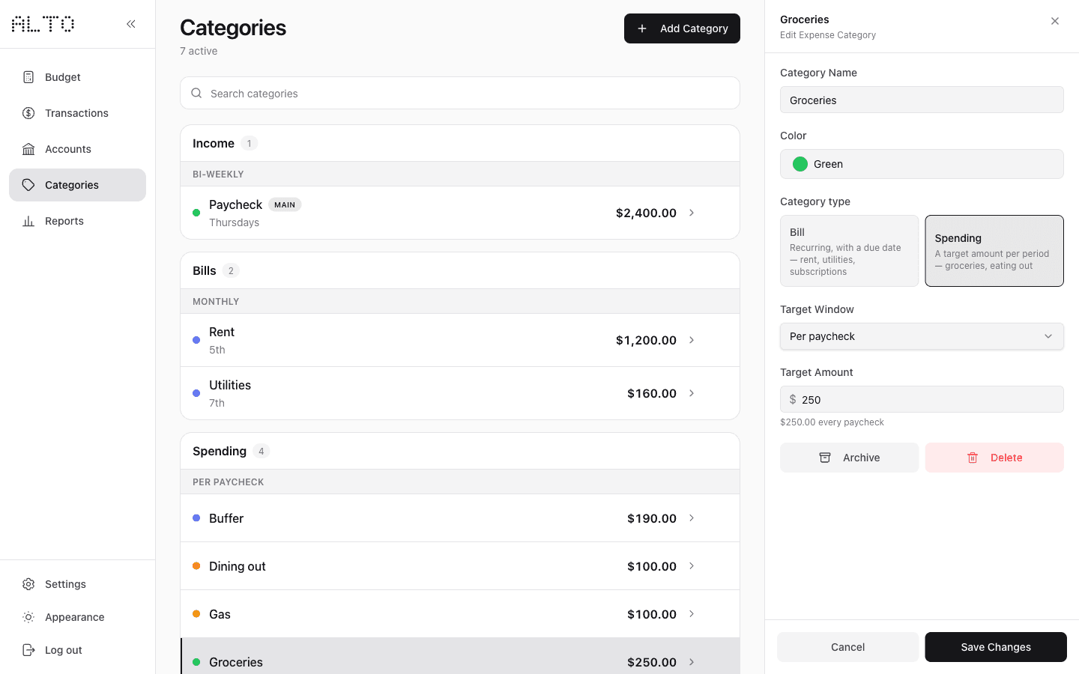Click the blue dot beside Buffer
This screenshot has width=1079, height=674.
[x=196, y=518]
